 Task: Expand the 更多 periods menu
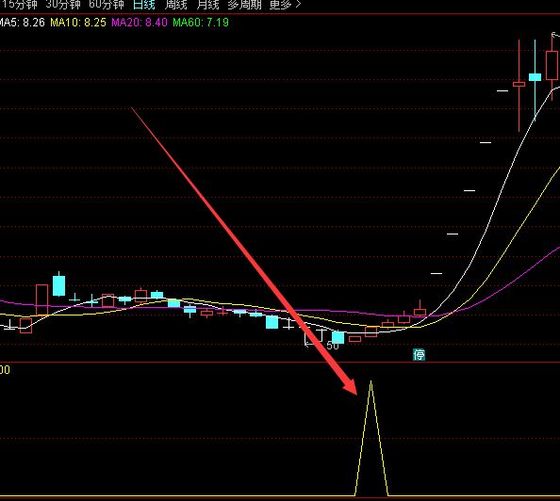pyautogui.click(x=285, y=5)
